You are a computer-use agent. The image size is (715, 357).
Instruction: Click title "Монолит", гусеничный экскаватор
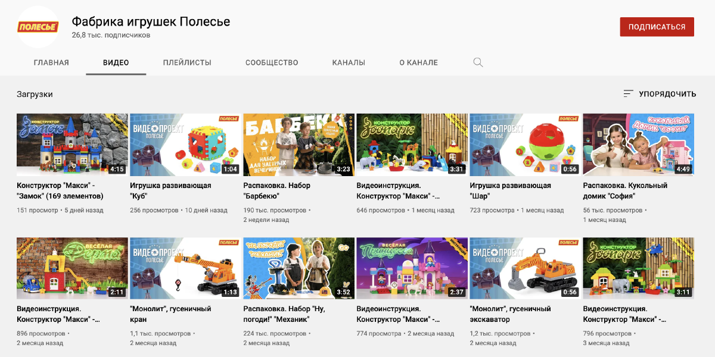510,314
